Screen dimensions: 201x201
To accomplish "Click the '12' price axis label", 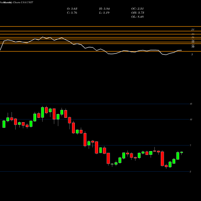I will point(191,119).
